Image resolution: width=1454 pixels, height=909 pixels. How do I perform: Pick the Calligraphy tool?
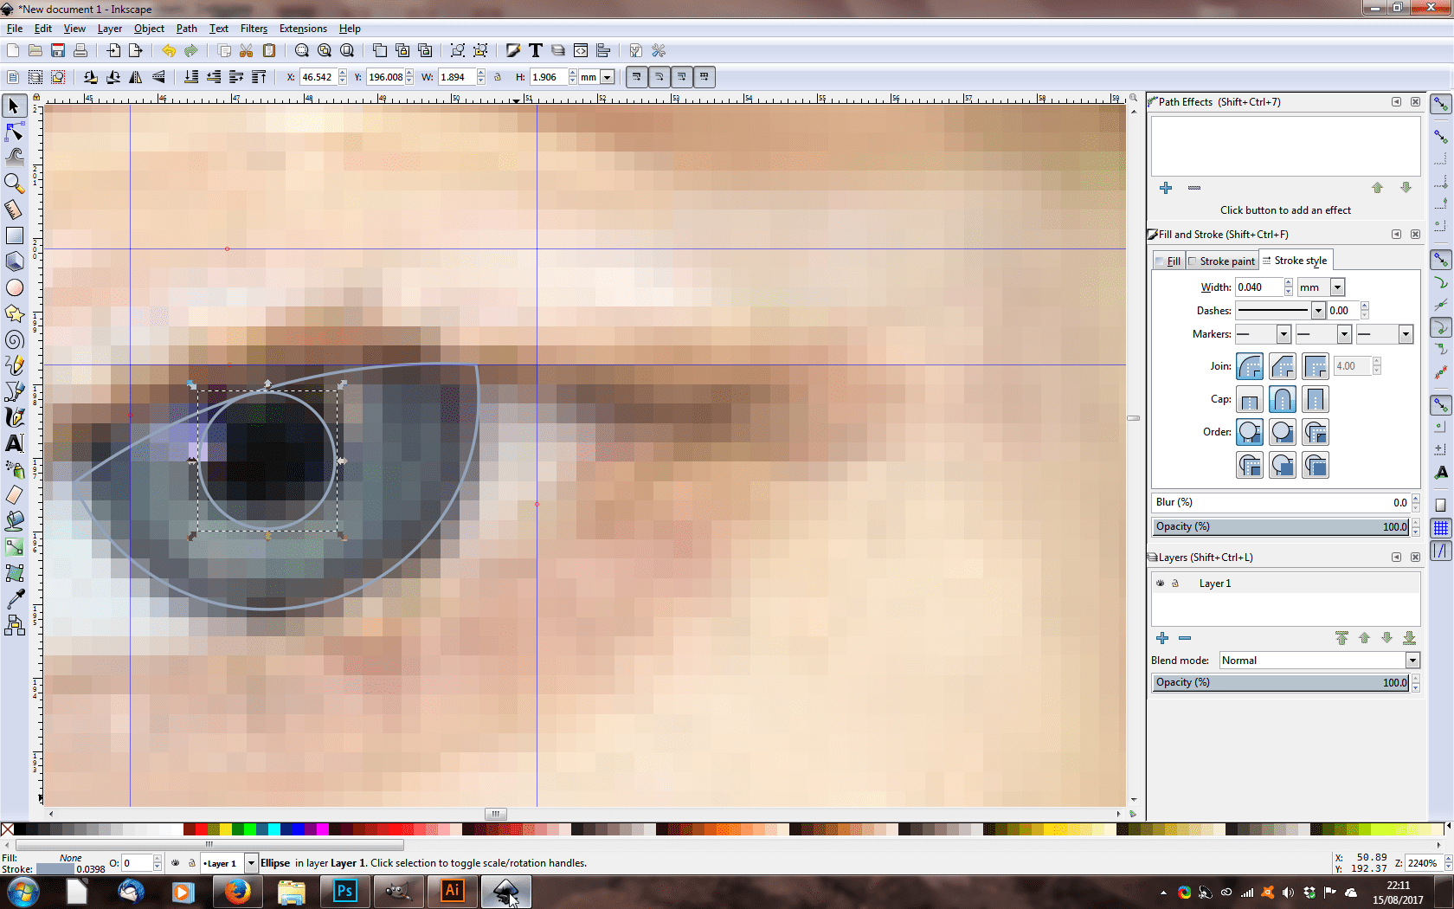14,417
